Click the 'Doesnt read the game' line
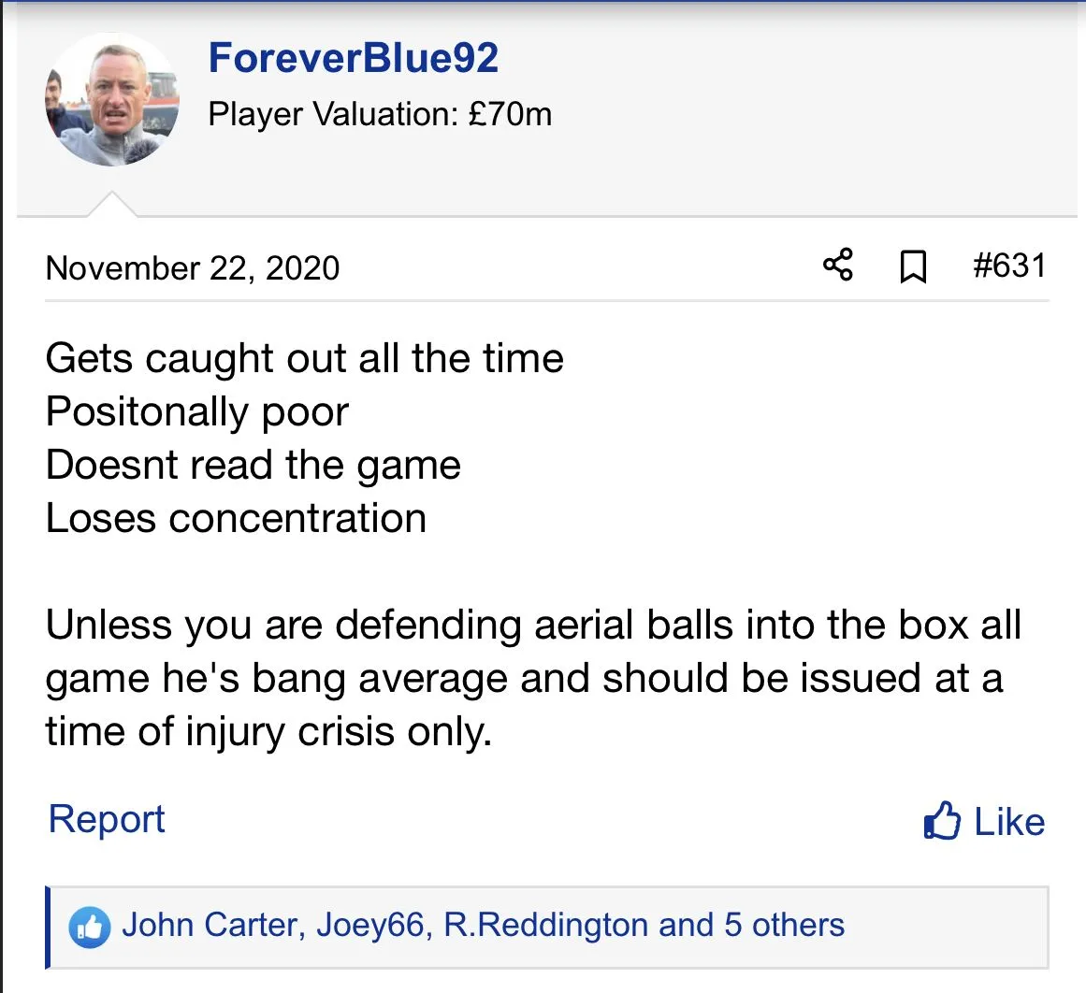This screenshot has height=993, width=1086. tap(253, 465)
